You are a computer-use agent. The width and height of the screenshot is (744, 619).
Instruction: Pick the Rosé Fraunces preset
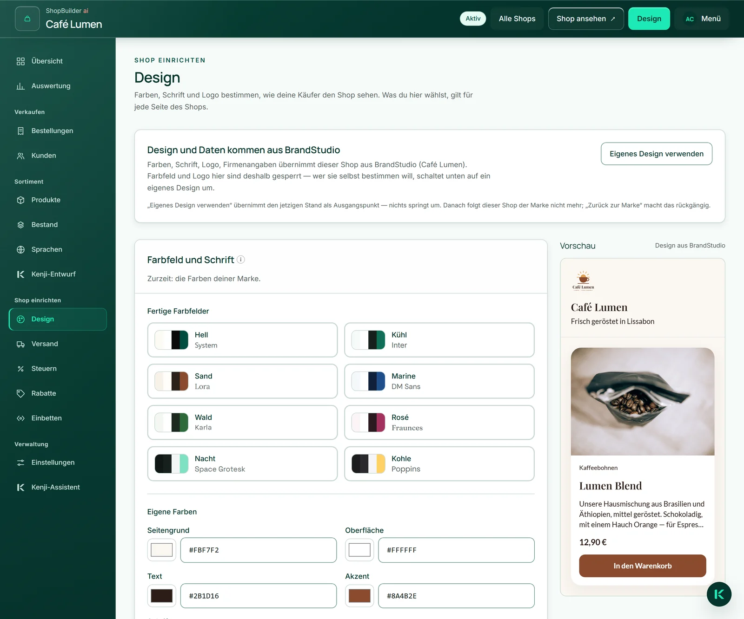tap(439, 423)
